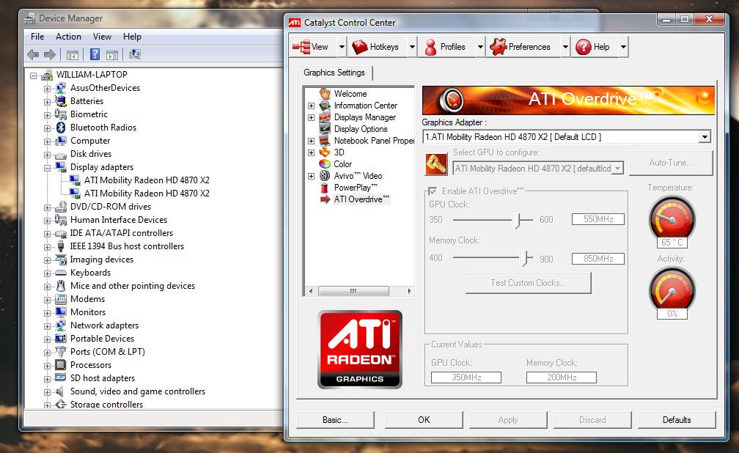This screenshot has width=739, height=453.
Task: Open the Profiles dropdown arrow
Action: coord(480,47)
